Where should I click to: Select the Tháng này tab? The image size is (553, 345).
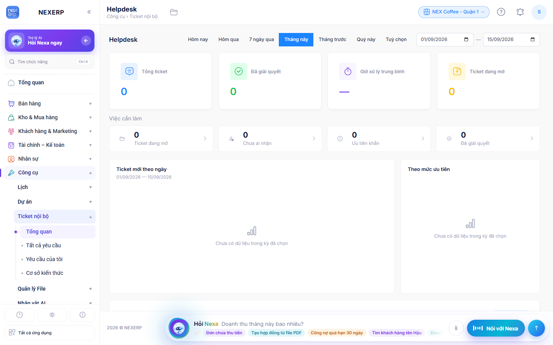296,39
